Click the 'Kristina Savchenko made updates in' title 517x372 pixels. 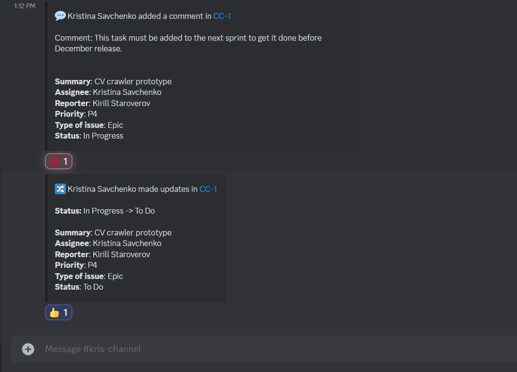pyautogui.click(x=132, y=189)
